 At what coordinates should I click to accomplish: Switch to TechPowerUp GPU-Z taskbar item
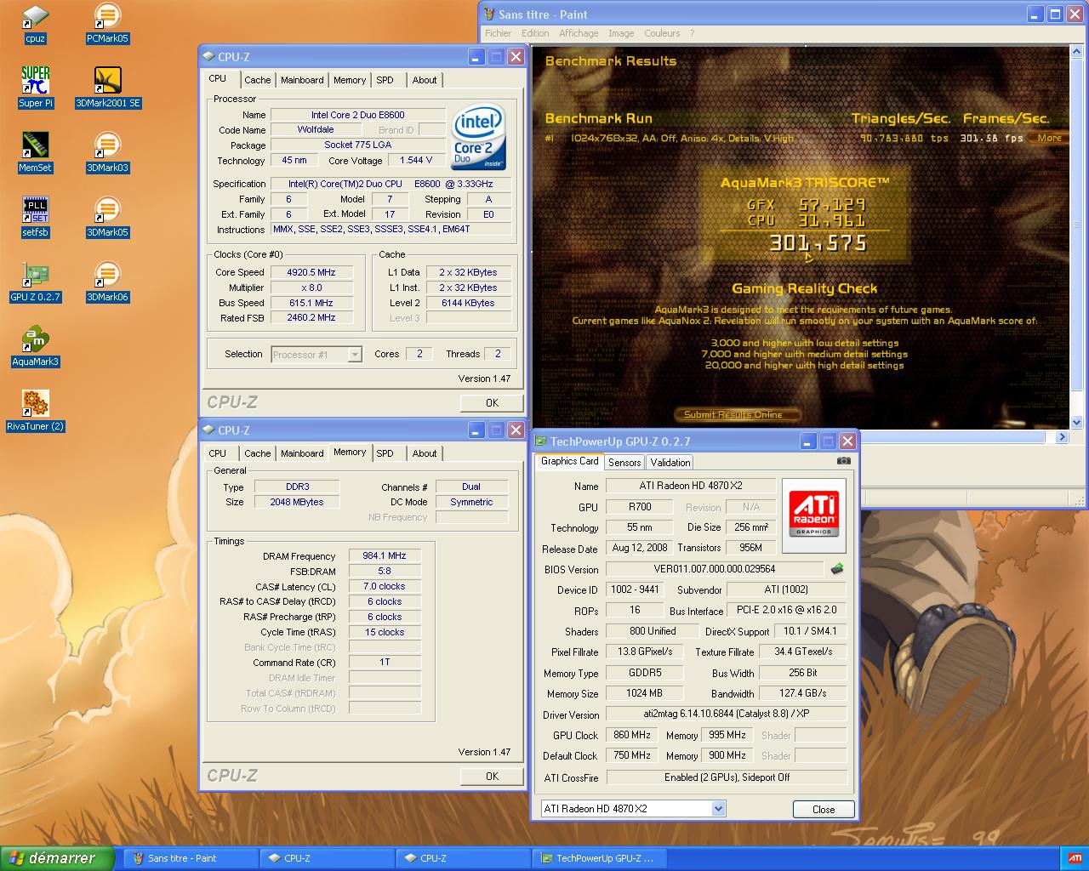coord(599,858)
